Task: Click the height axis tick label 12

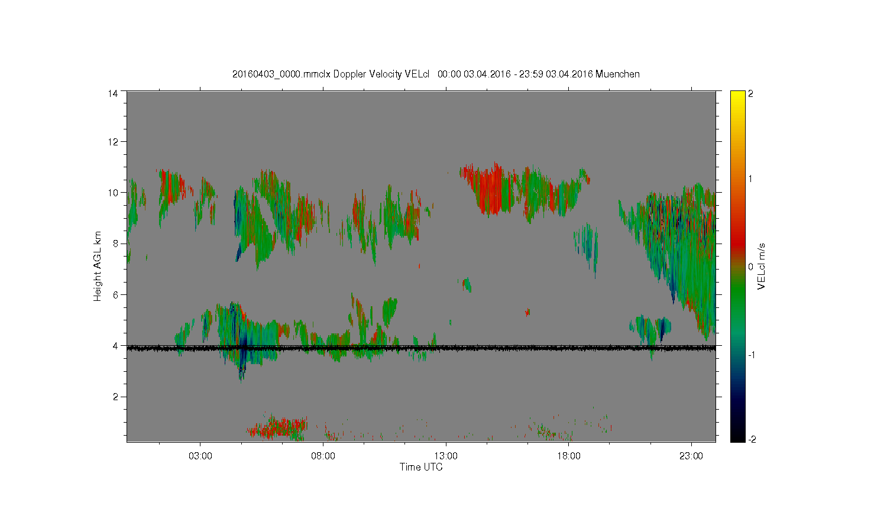Action: tap(112, 142)
